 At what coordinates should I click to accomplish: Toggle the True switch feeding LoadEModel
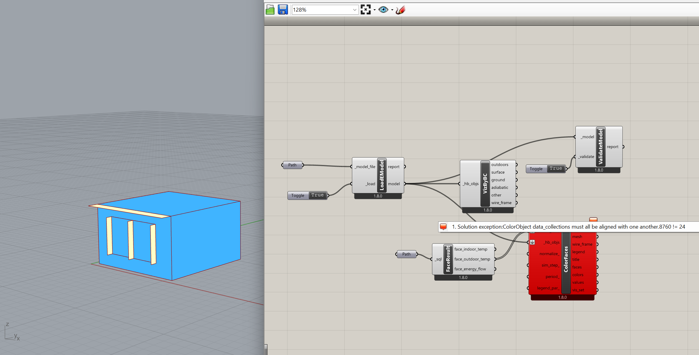(317, 195)
